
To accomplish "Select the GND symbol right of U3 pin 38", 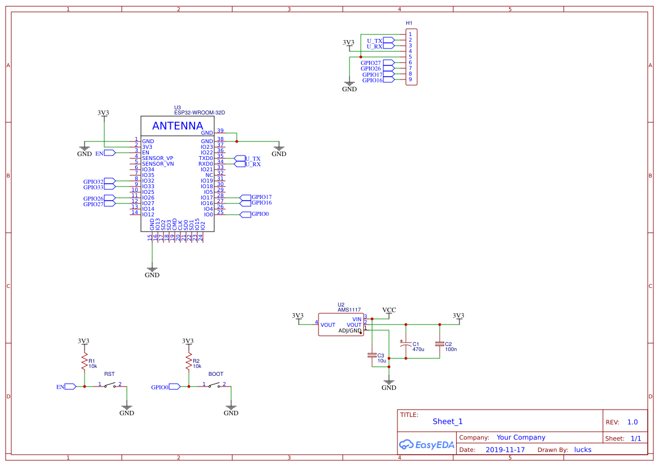I will (278, 151).
